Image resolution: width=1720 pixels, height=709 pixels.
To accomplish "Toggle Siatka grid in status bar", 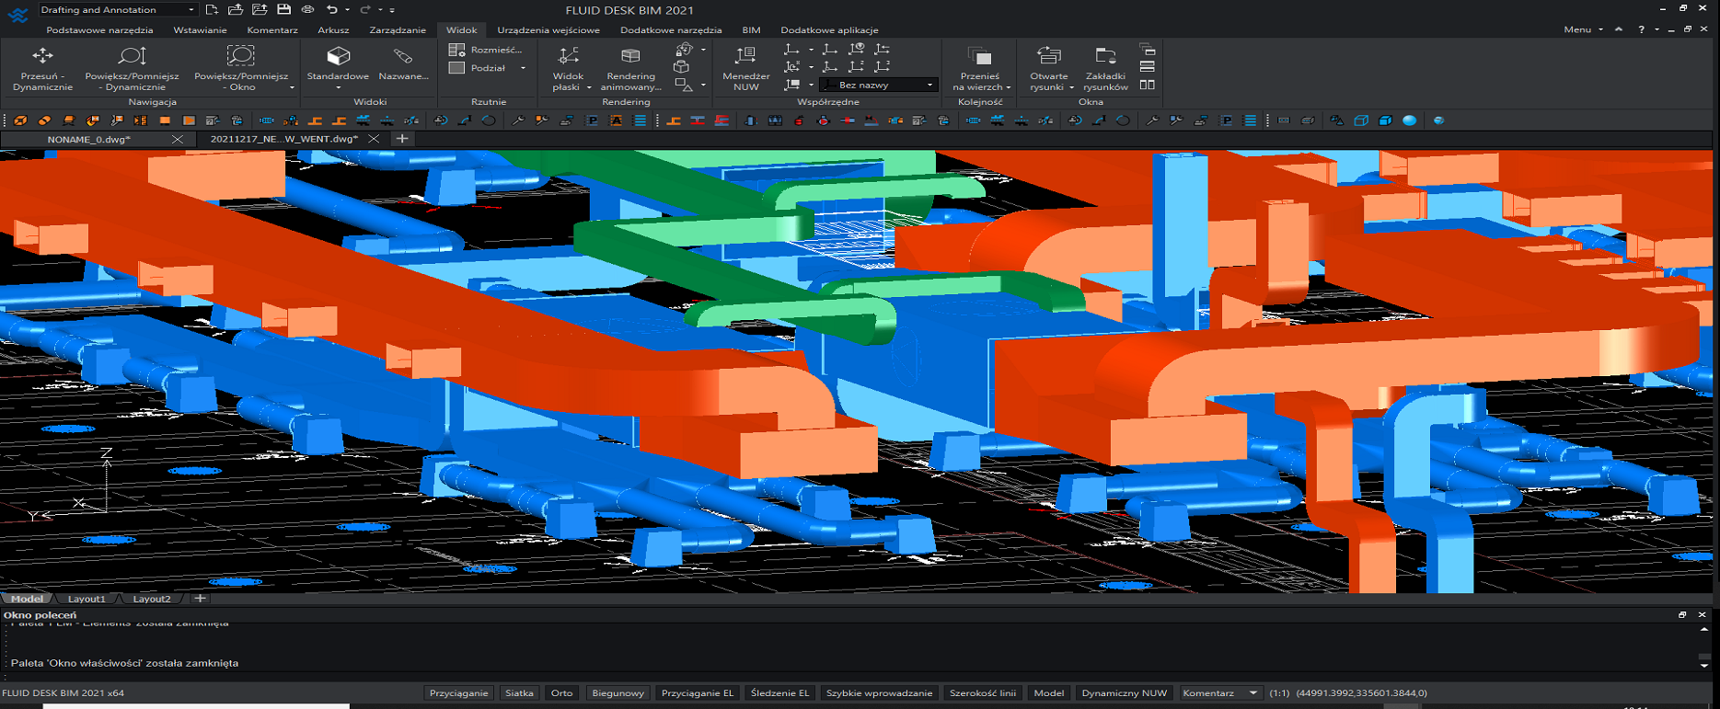I will point(519,693).
